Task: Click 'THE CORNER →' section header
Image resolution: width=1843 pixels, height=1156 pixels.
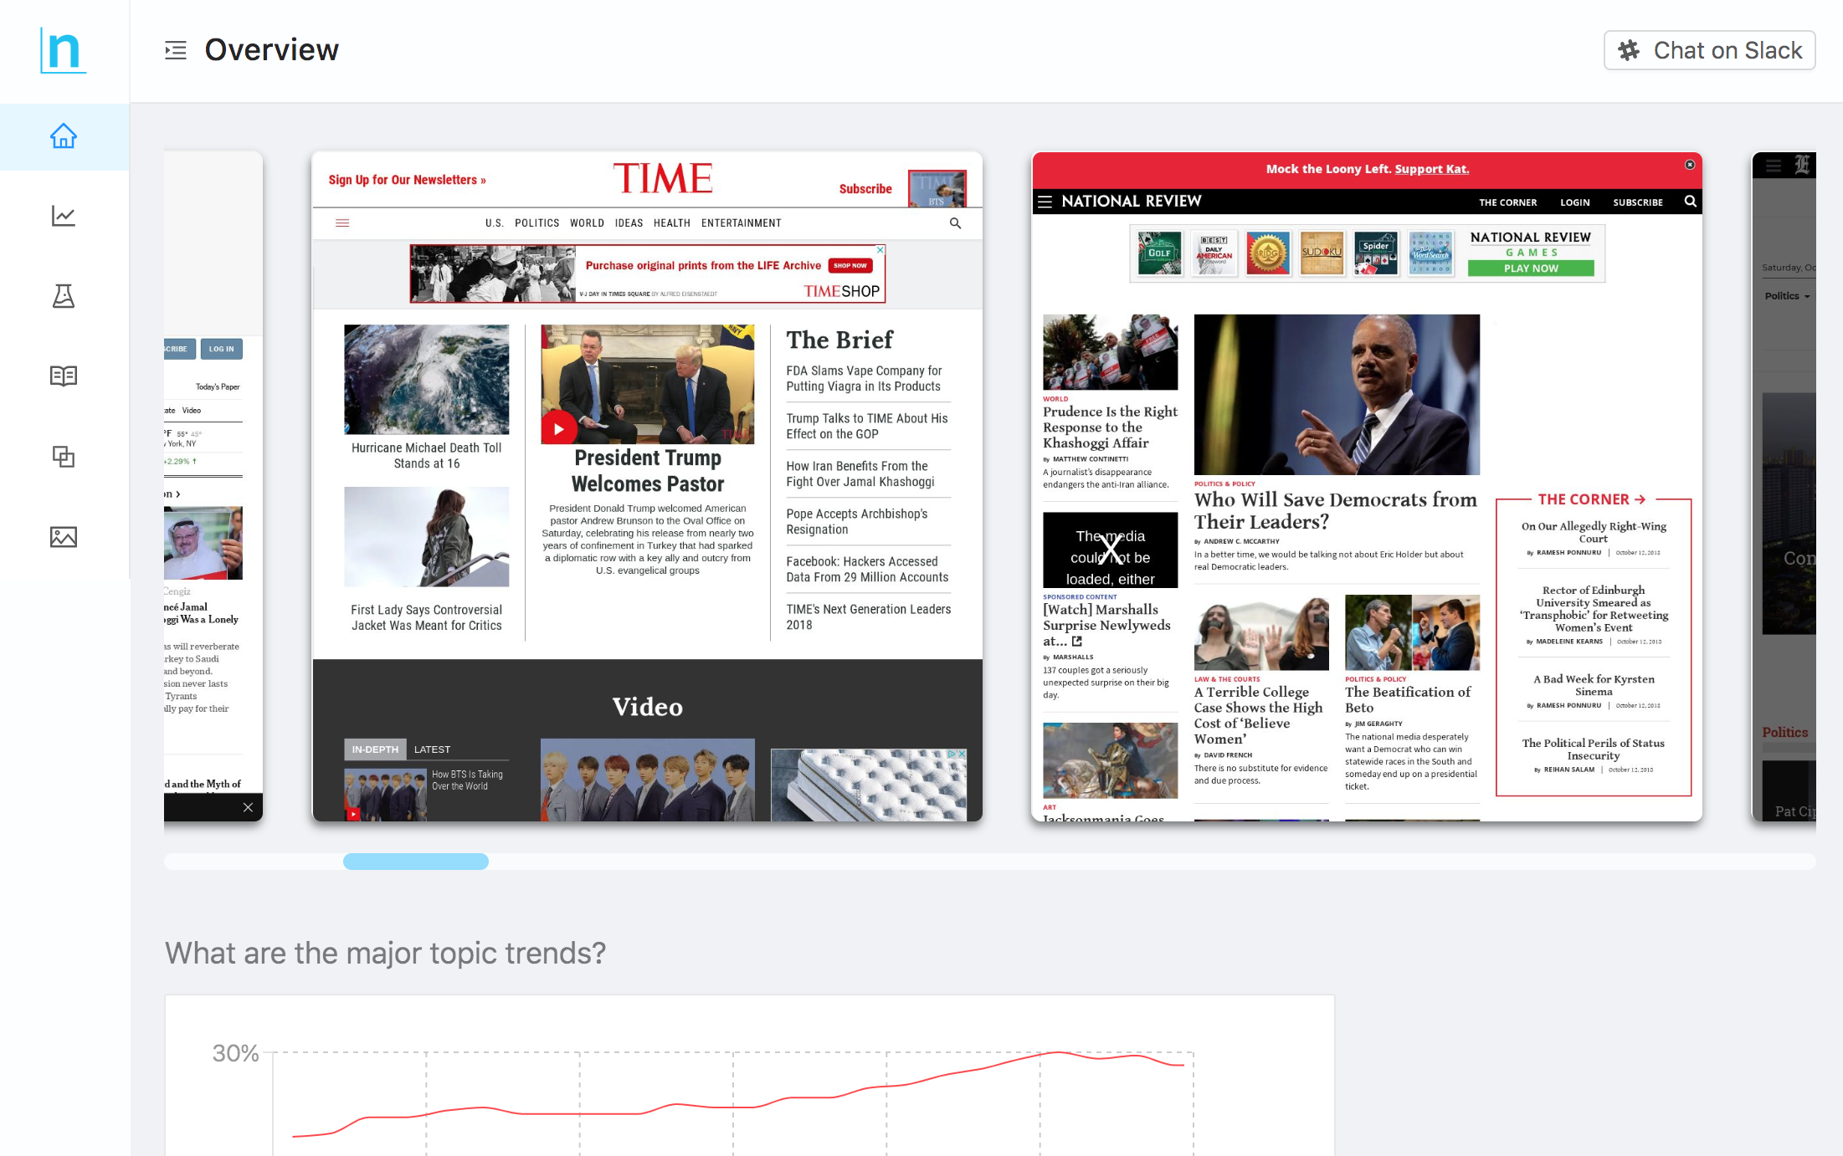Action: 1592,499
